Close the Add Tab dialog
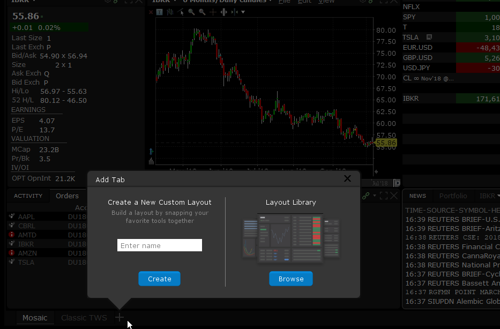 347,178
